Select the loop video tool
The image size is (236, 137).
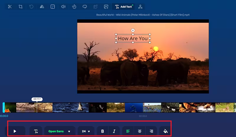point(85,6)
